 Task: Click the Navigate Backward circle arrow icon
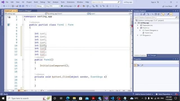4,6
